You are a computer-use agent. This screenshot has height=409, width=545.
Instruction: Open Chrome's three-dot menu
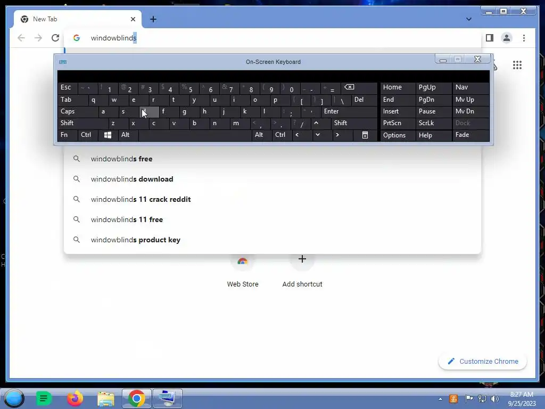pyautogui.click(x=524, y=38)
